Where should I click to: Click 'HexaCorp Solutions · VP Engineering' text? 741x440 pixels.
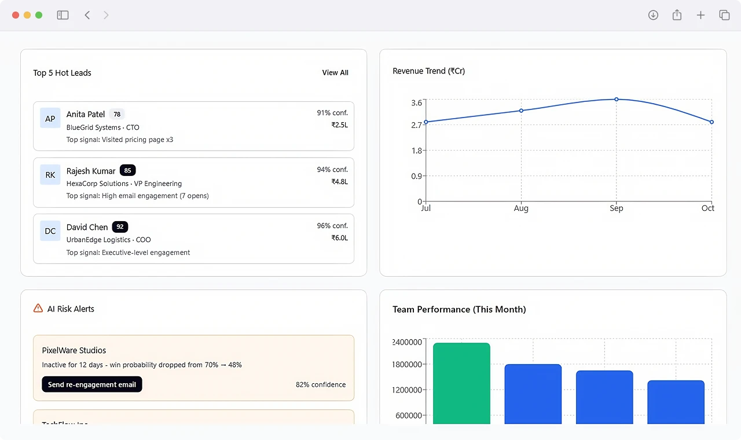click(x=124, y=184)
